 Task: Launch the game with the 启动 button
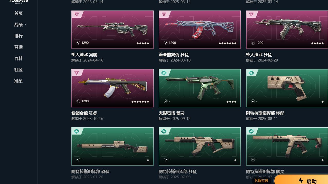pyautogui.click(x=301, y=180)
